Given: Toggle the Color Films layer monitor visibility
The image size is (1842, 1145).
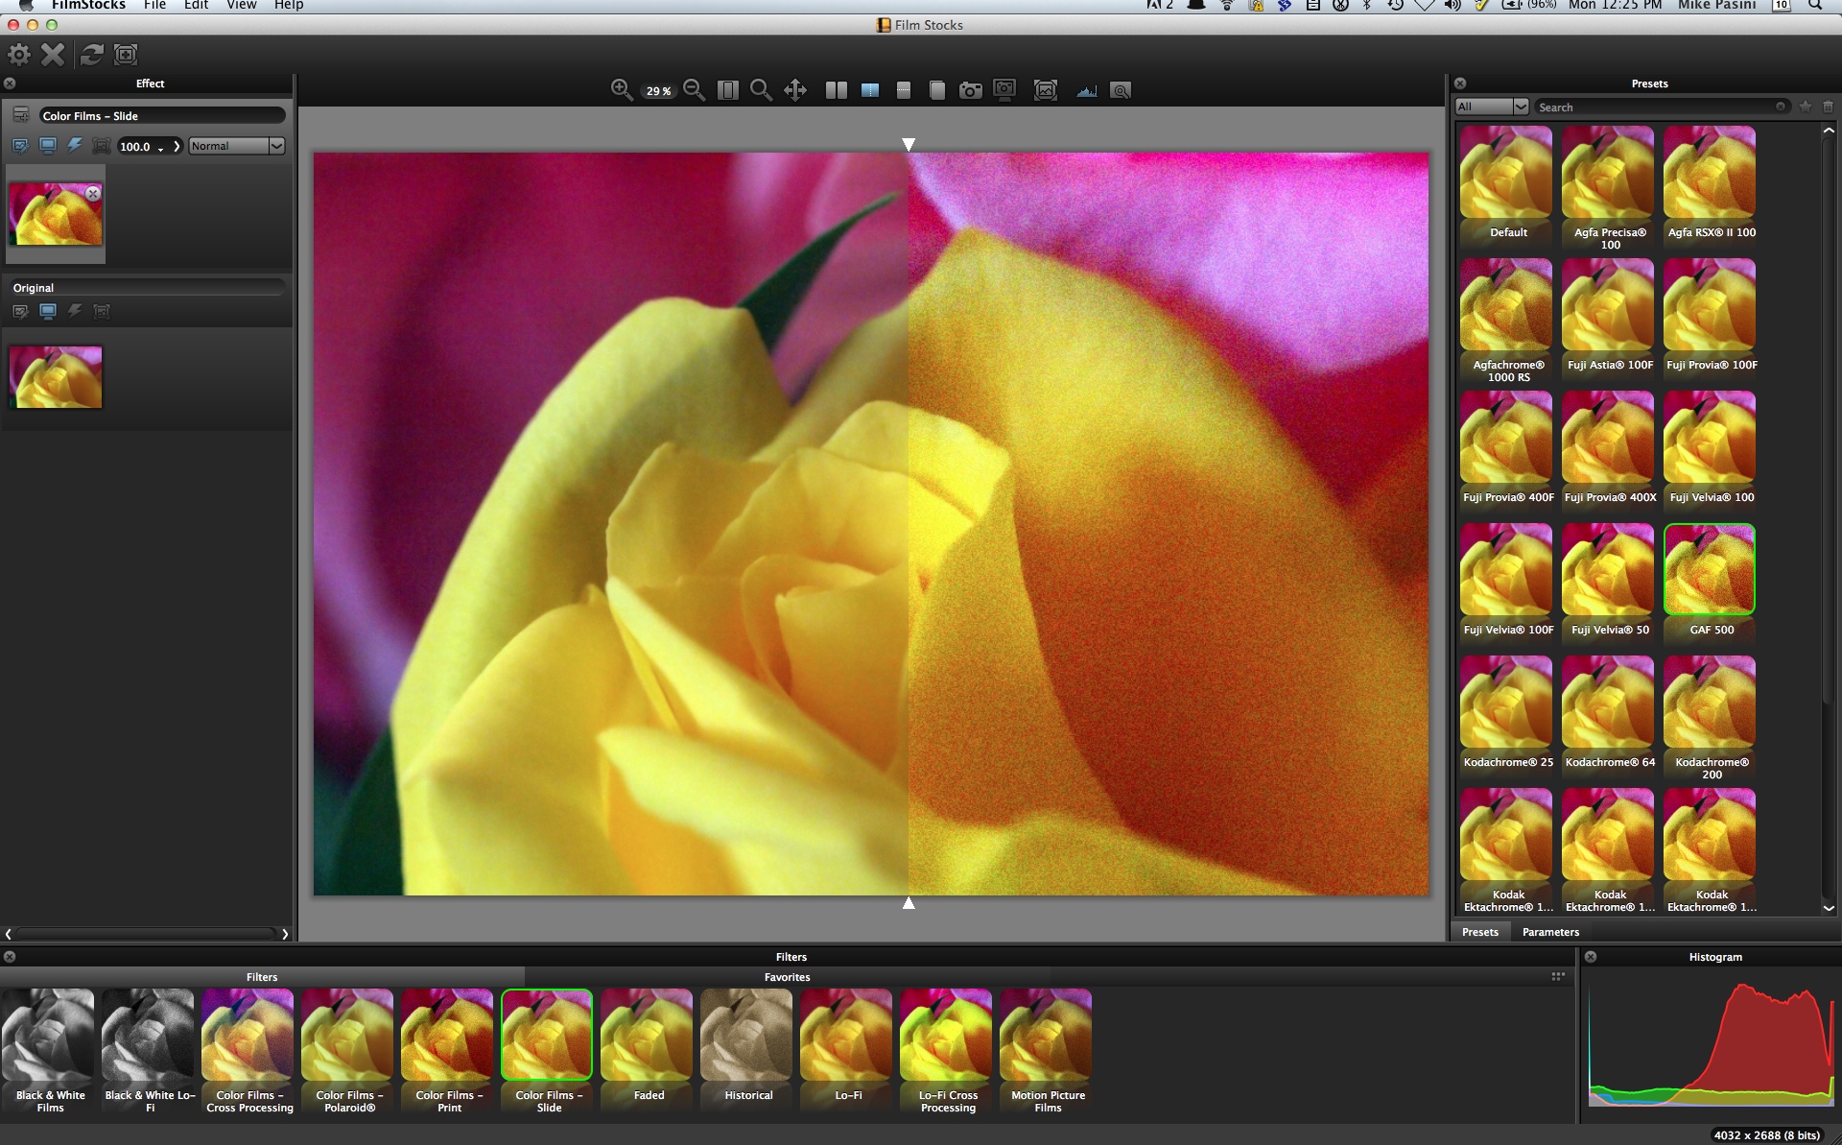Looking at the screenshot, I should 47,146.
